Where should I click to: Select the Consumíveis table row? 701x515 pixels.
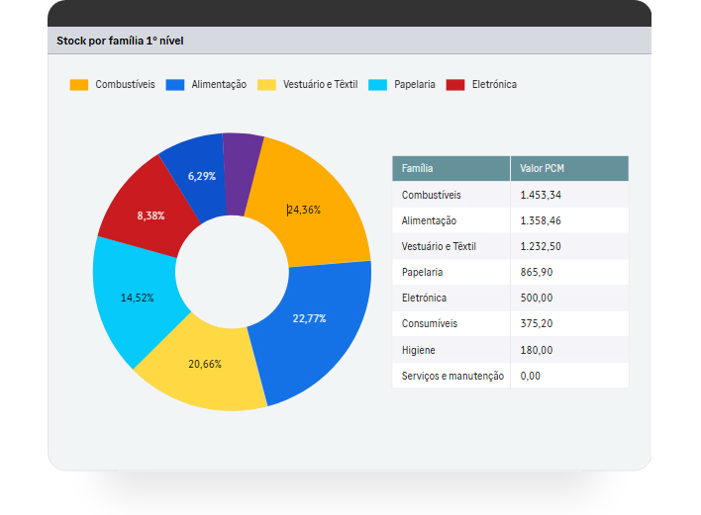tap(510, 323)
